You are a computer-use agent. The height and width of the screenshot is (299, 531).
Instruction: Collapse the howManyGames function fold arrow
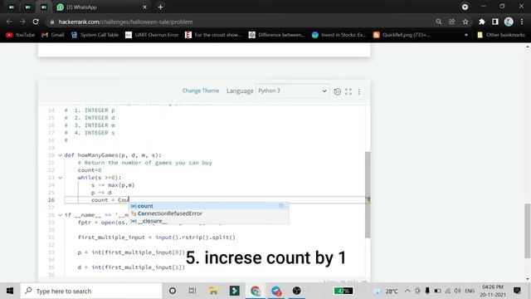coord(60,155)
